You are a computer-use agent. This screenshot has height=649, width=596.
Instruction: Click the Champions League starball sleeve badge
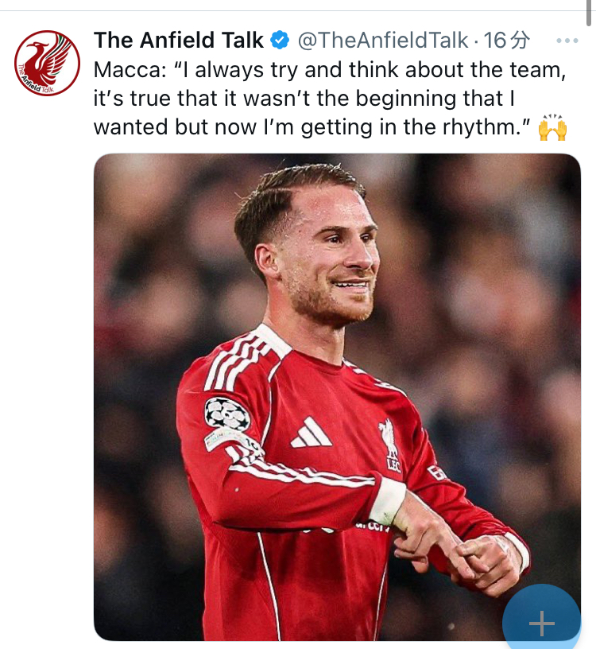tap(227, 414)
